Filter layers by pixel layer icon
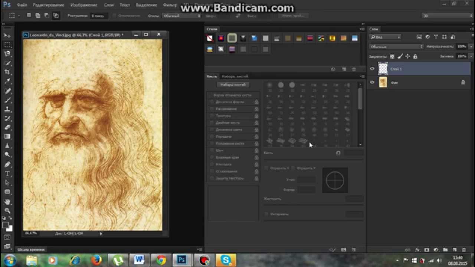 click(x=419, y=37)
